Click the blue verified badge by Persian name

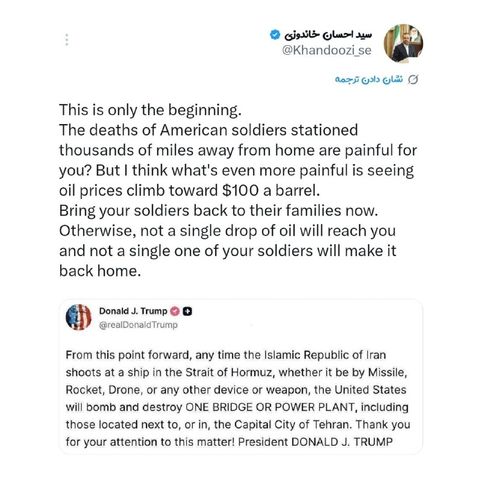(x=275, y=35)
